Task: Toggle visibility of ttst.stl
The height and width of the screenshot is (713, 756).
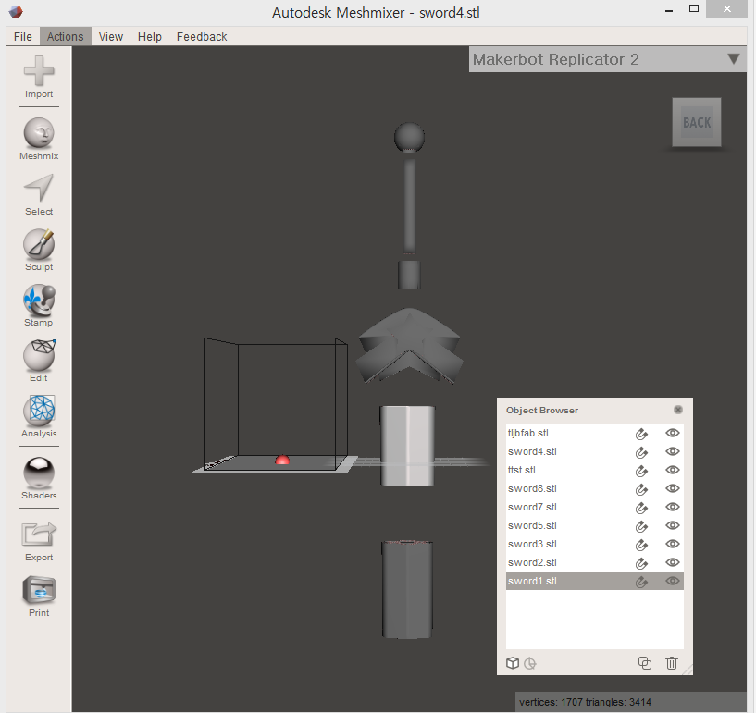Action: pyautogui.click(x=673, y=470)
